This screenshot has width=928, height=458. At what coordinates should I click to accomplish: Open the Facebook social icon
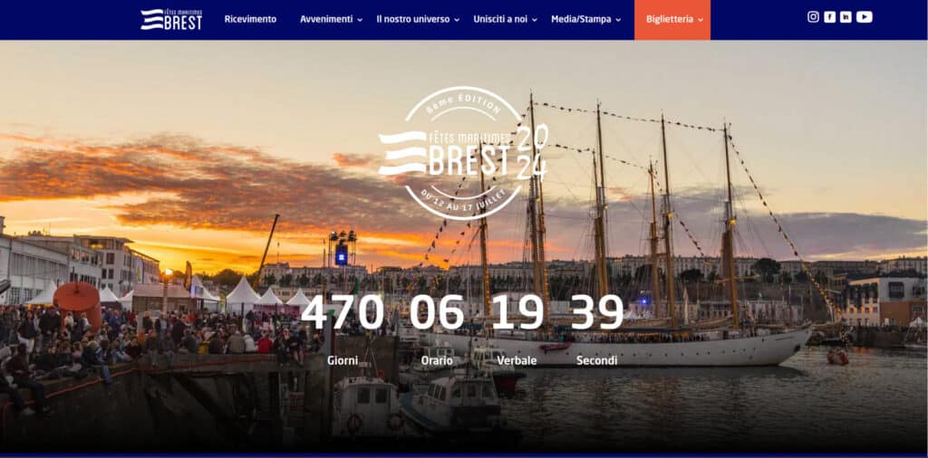830,17
